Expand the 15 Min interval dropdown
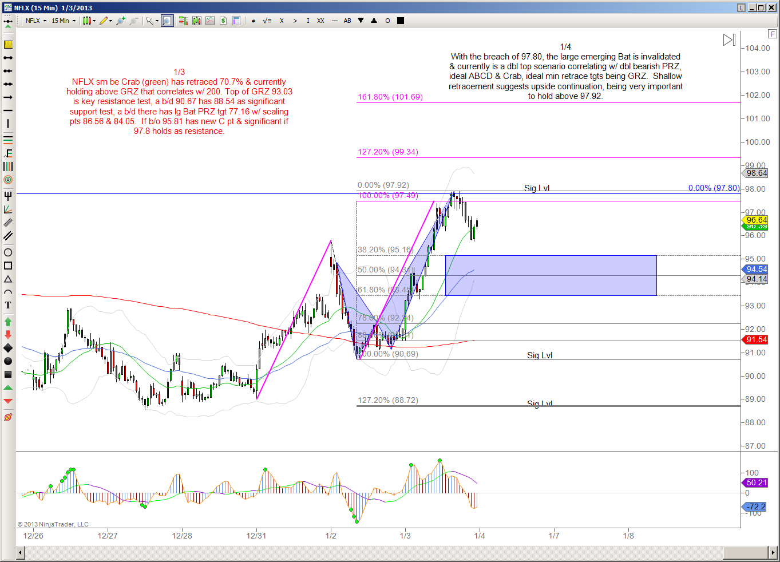780x562 pixels. pos(64,21)
